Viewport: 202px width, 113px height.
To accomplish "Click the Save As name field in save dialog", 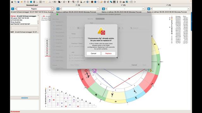I will 109,19.
